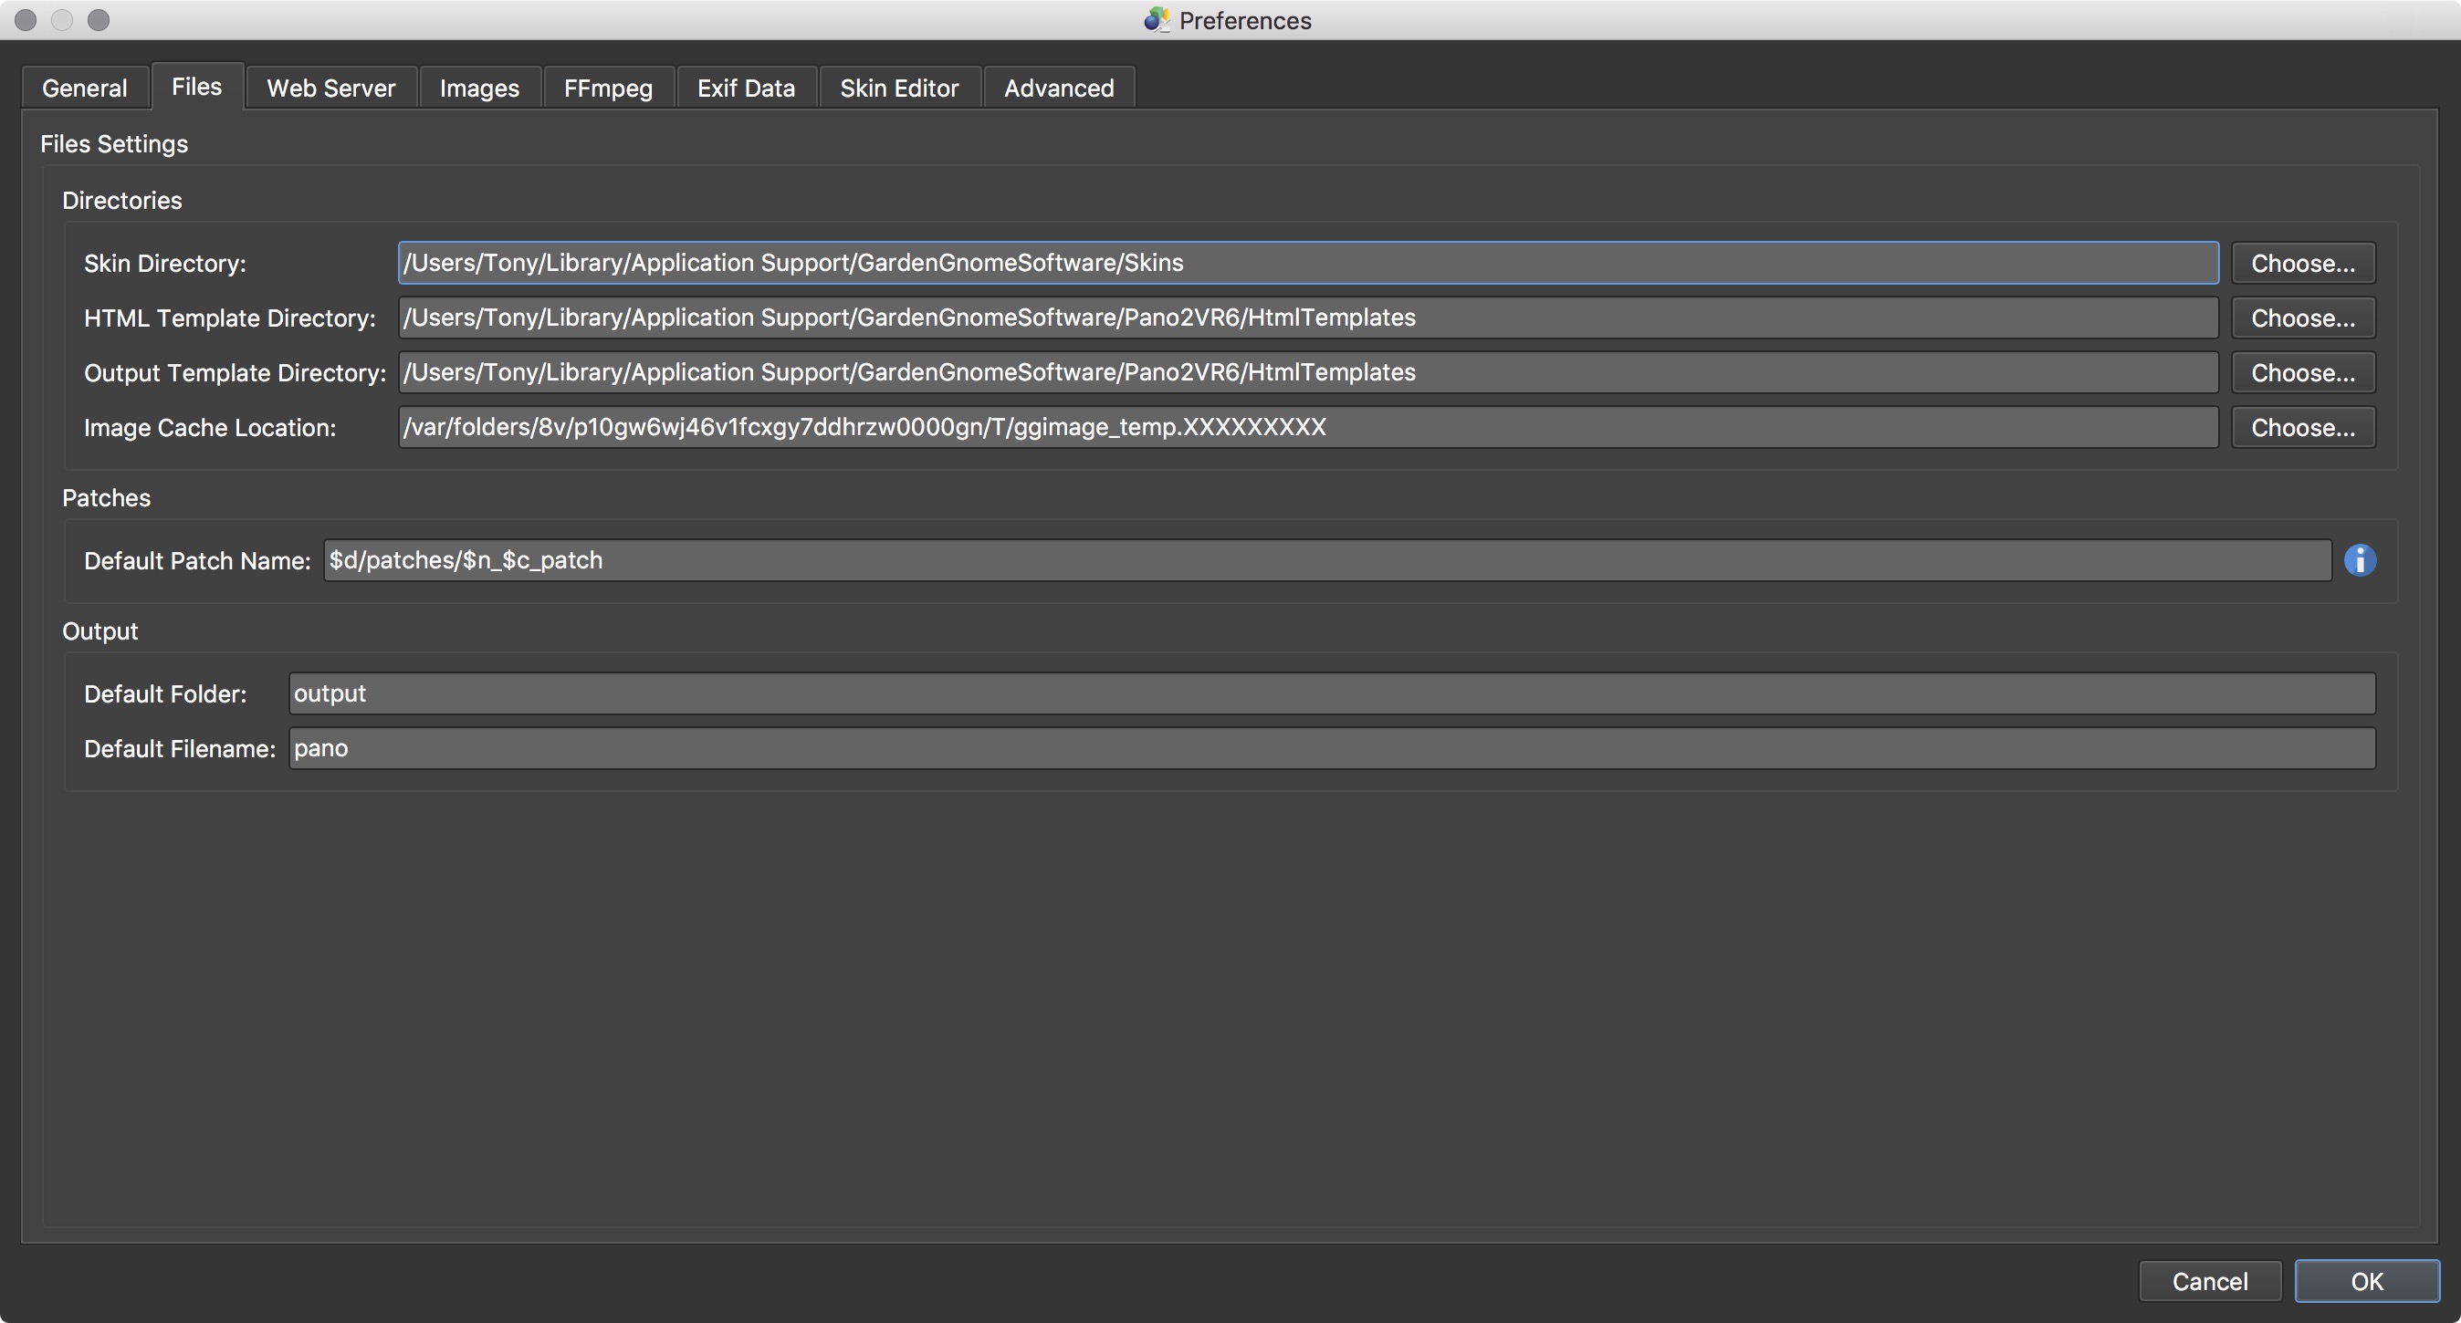Viewport: 2461px width, 1323px height.
Task: Click the Default Folder input field
Action: point(1328,693)
